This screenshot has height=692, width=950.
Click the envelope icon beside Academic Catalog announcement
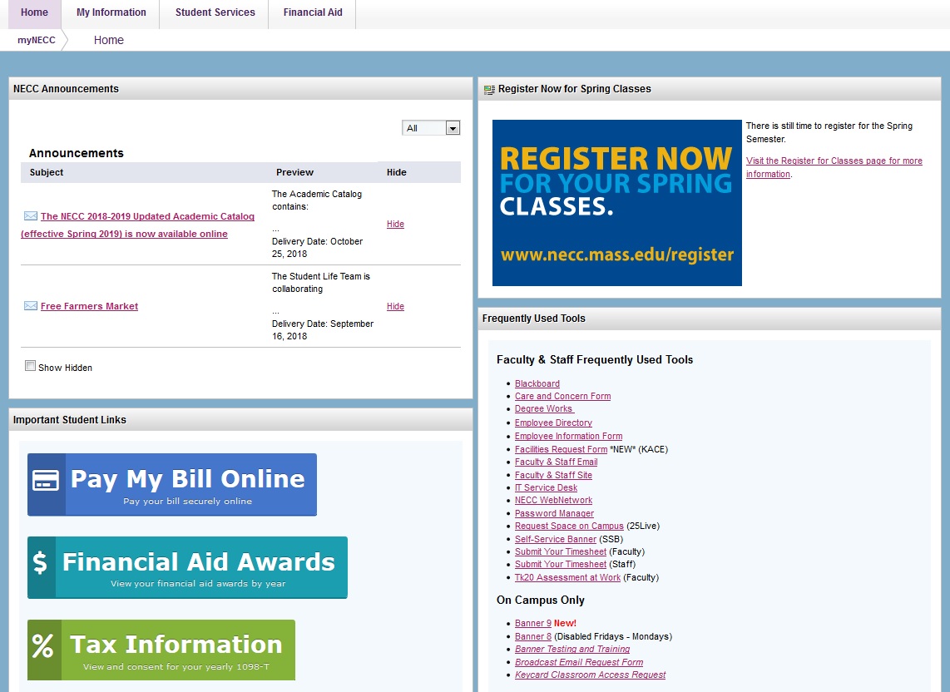30,215
